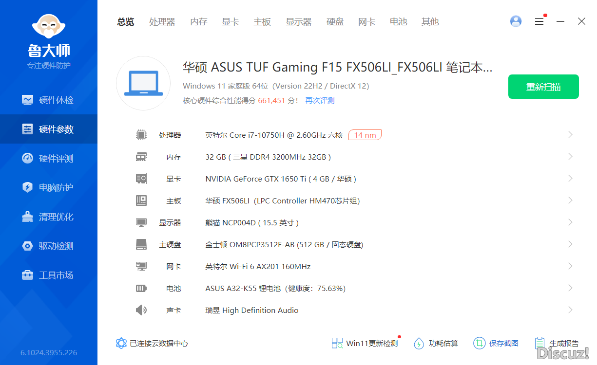This screenshot has width=597, height=365.
Task: Switch to the 内存 tab
Action: pyautogui.click(x=199, y=22)
